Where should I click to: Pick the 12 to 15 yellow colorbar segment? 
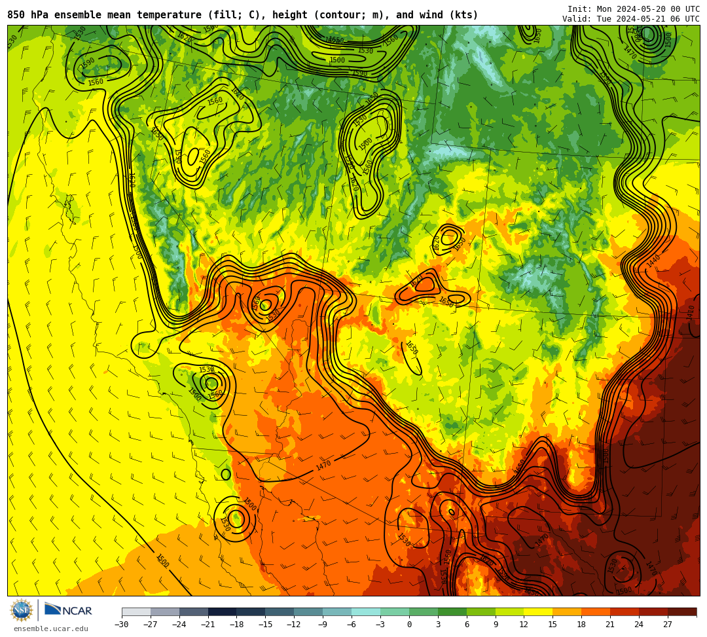(x=539, y=611)
